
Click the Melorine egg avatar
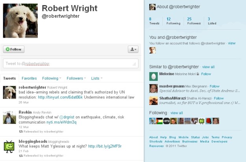154,76
